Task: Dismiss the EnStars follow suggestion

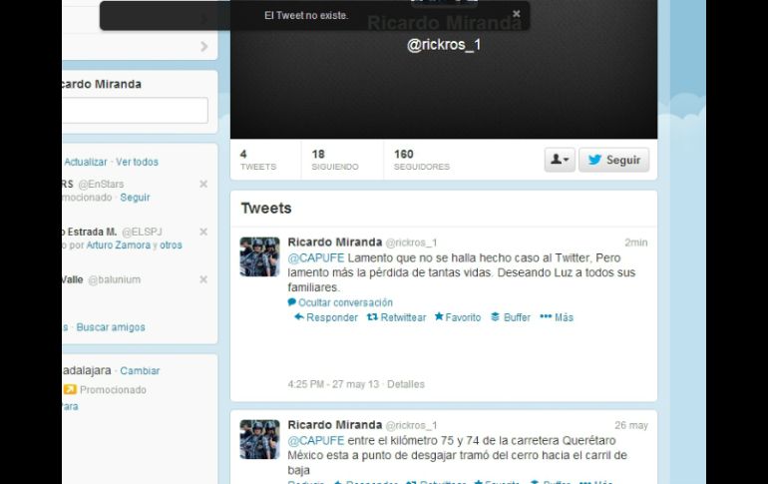Action: (x=203, y=184)
